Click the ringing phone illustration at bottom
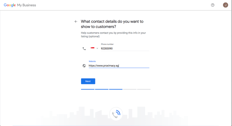 tap(116, 114)
